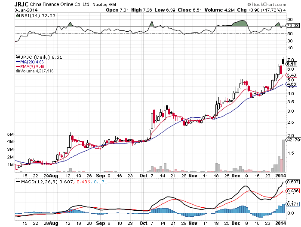Viewport: 301px width, 227px height.
Task: Click the RSI mountain icon beside RSI(14)
Action: 18,15
